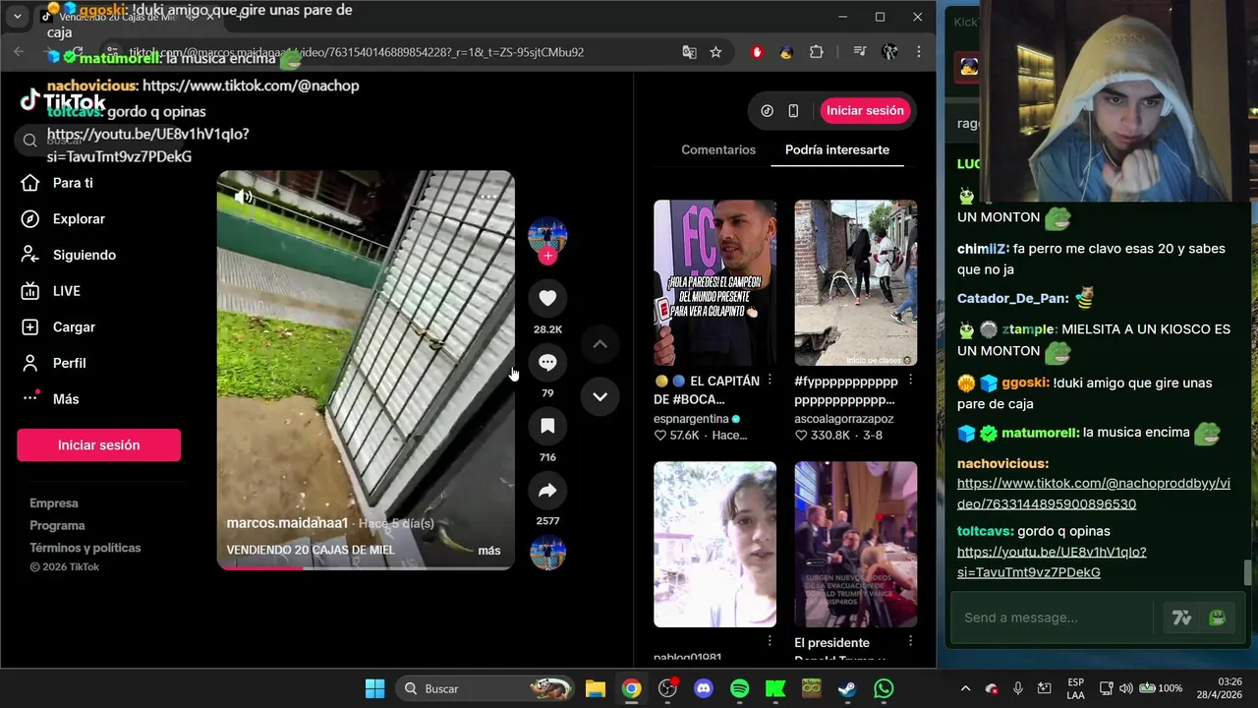
Task: Click the spinning sound disc below share
Action: coord(547,553)
